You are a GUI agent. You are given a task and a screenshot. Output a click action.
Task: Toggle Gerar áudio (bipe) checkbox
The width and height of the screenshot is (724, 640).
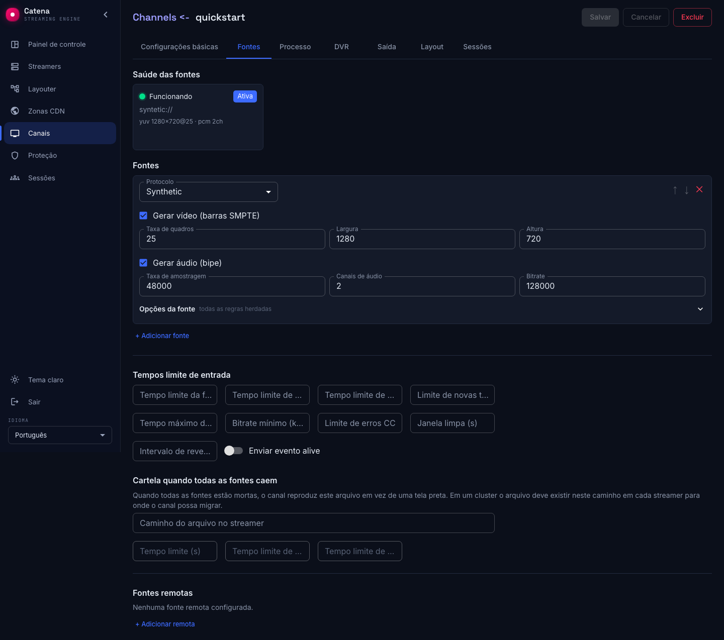point(143,263)
